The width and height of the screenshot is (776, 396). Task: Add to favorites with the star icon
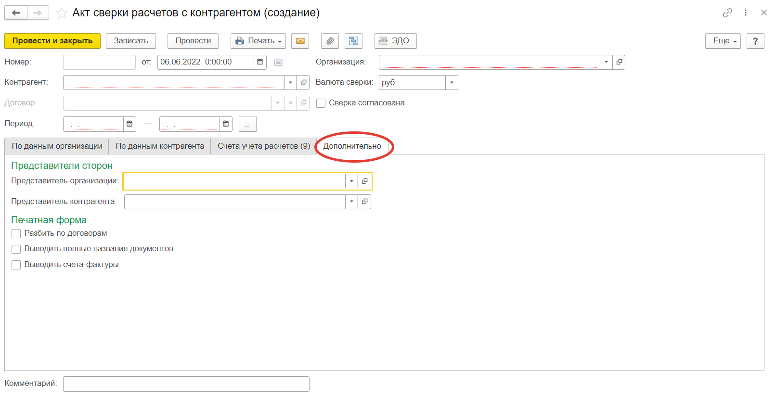61,13
